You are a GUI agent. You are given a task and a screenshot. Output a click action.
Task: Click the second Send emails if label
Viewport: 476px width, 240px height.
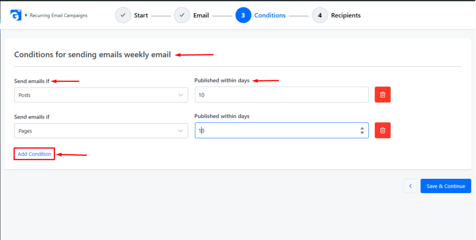32,117
